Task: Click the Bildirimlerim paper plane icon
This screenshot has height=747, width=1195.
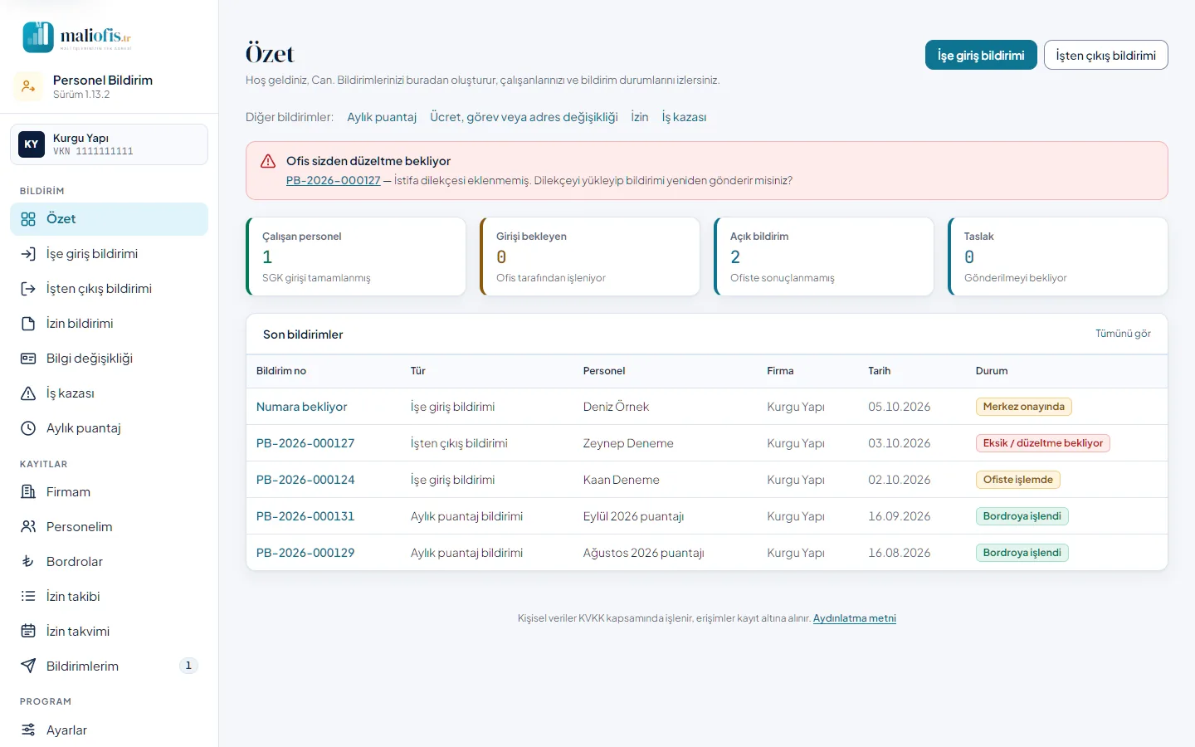Action: pyautogui.click(x=28, y=666)
